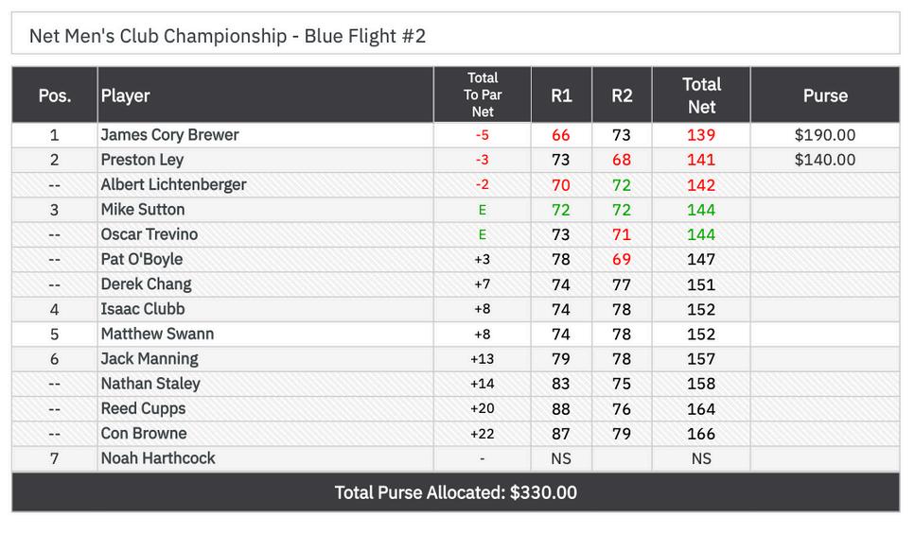
Task: Open Pat O'Boyle's player name
Action: click(142, 259)
